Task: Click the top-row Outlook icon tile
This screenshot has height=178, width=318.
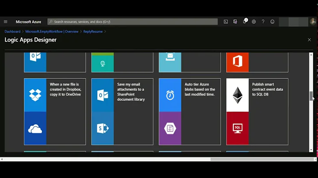Action: 35,62
